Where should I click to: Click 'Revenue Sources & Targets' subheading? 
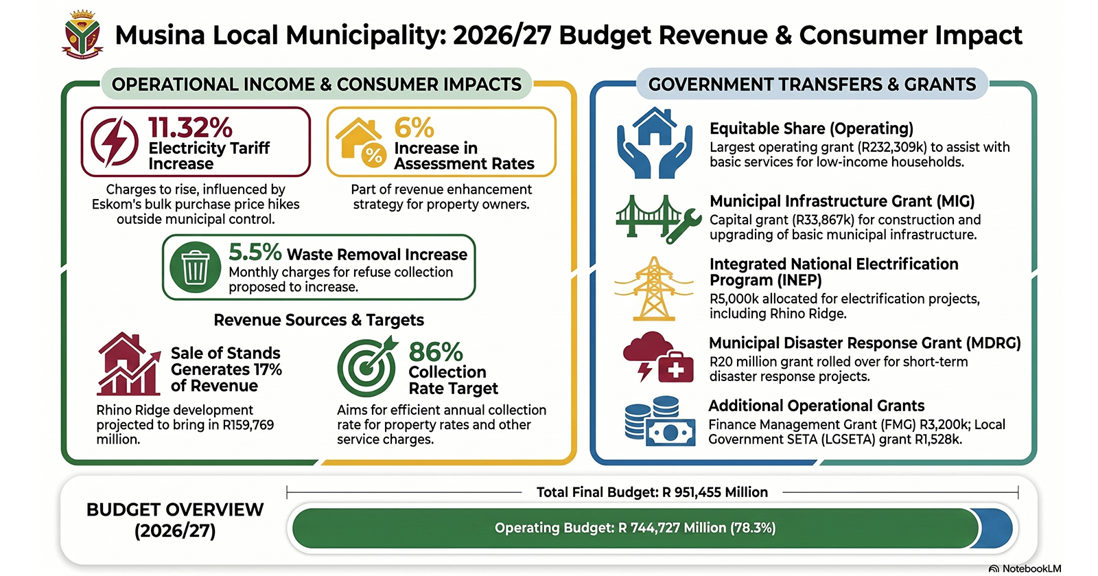[x=318, y=320]
